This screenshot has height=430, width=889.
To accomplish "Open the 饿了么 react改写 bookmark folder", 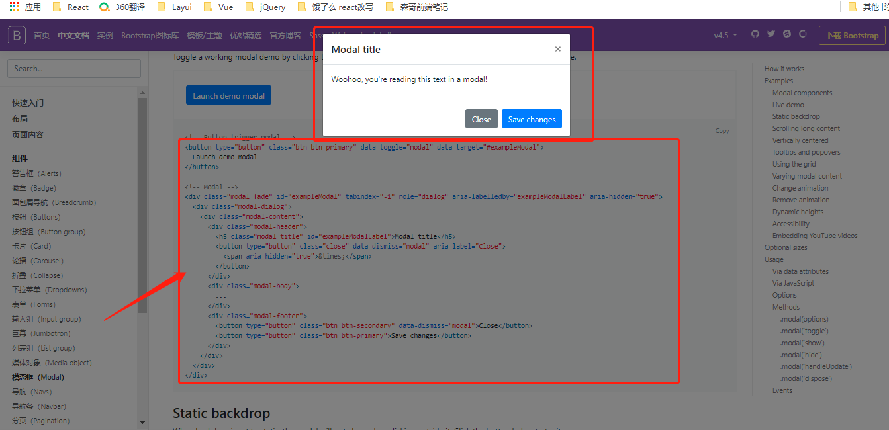I will [336, 7].
